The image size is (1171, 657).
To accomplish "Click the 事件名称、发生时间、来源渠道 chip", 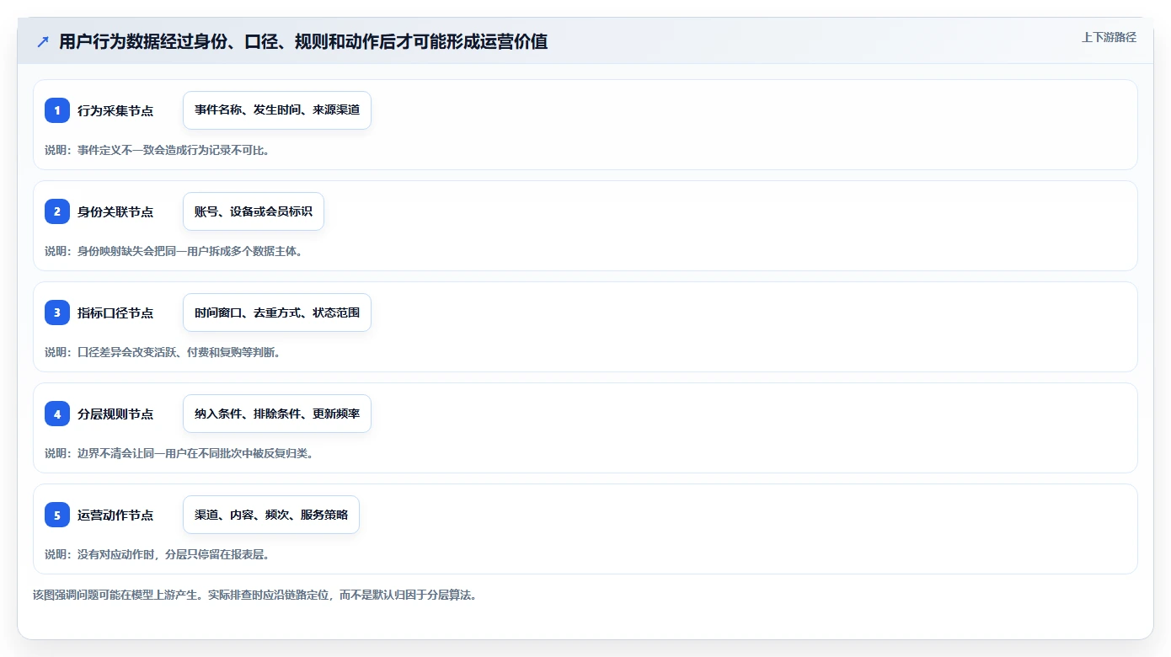I will coord(277,110).
